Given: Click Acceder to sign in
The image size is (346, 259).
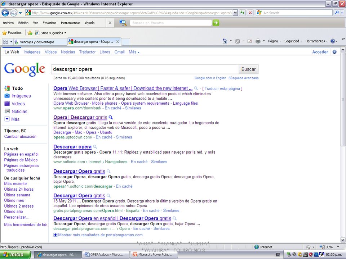Looking at the screenshot, I should coord(320,52).
